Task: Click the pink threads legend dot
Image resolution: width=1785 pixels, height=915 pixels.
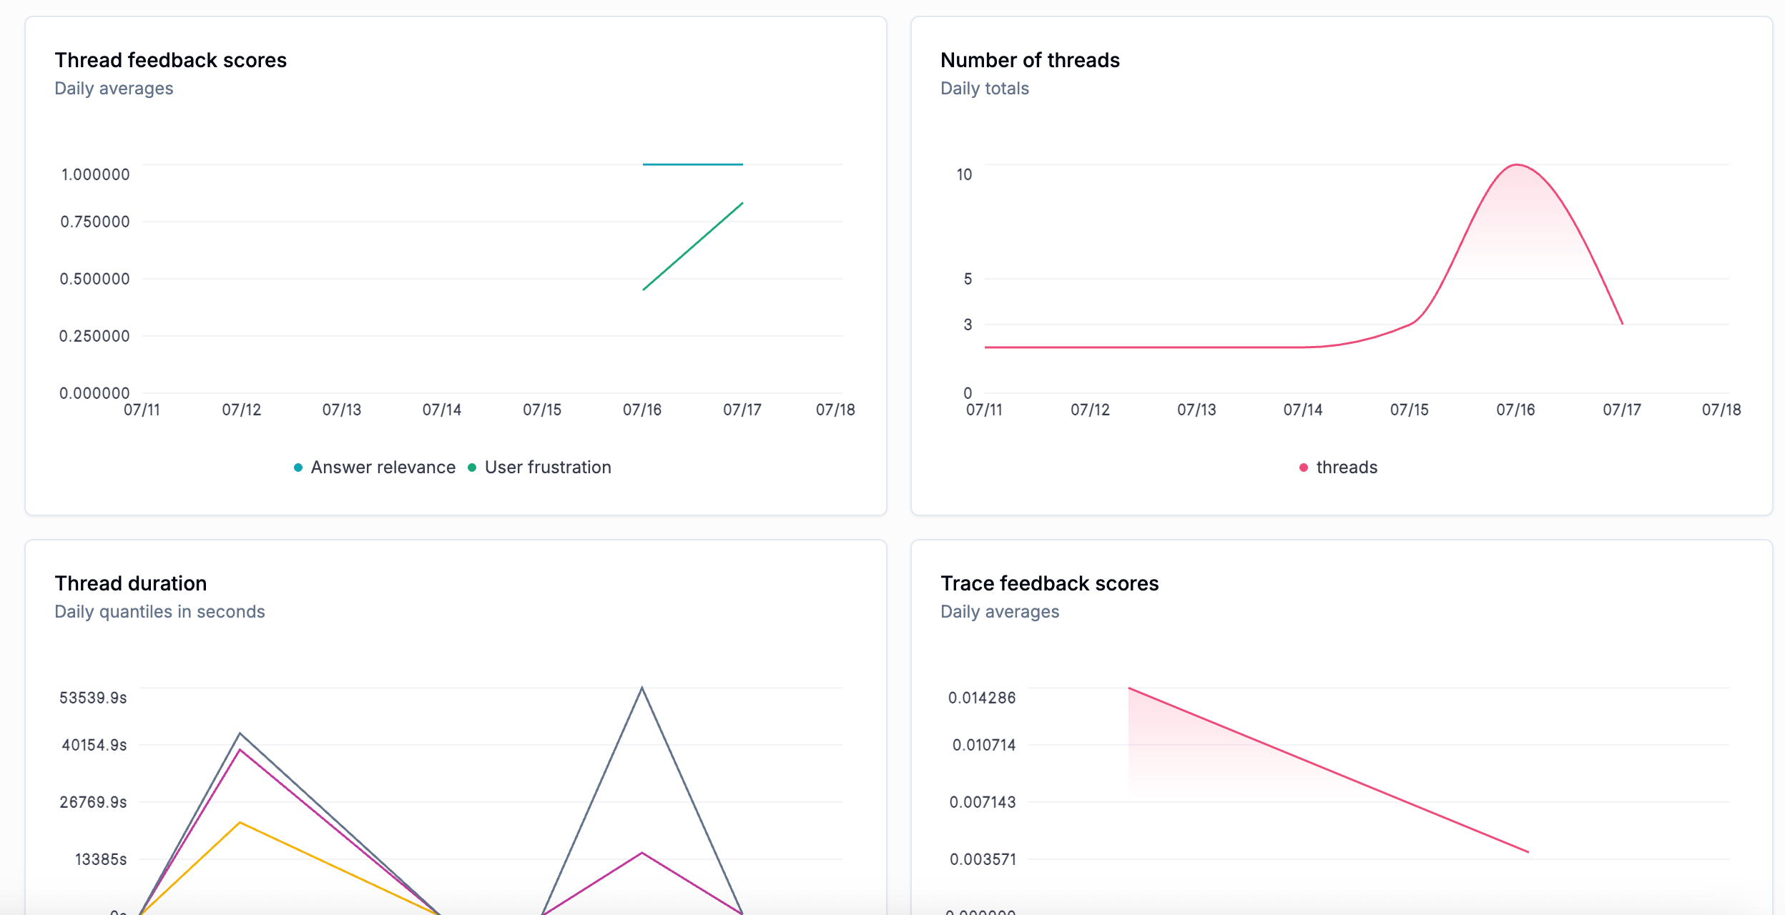Action: pos(1304,467)
